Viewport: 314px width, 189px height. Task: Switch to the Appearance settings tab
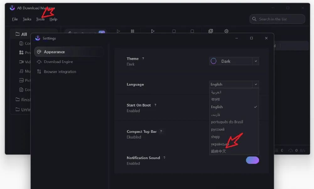[x=69, y=52]
